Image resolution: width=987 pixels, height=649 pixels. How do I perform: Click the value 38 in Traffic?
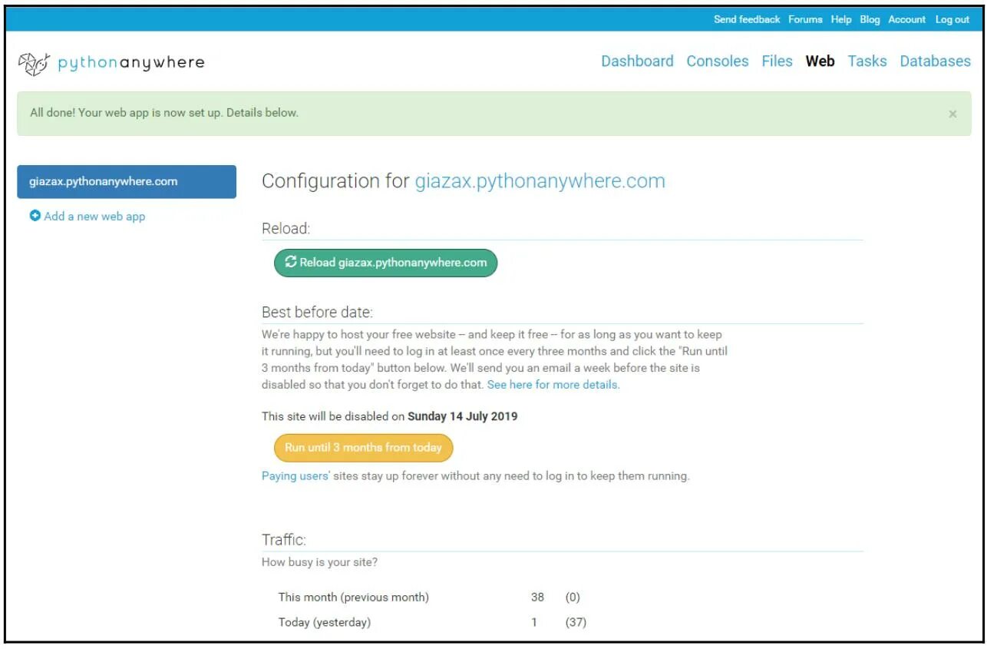[537, 598]
